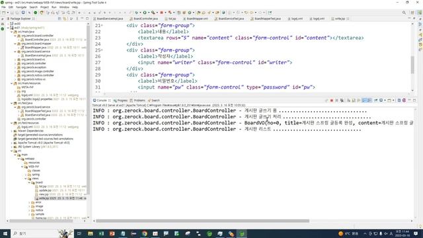The height and width of the screenshot is (238, 423).
Task: Open the Stop dropdown arrow in toolbar
Action: point(165,13)
